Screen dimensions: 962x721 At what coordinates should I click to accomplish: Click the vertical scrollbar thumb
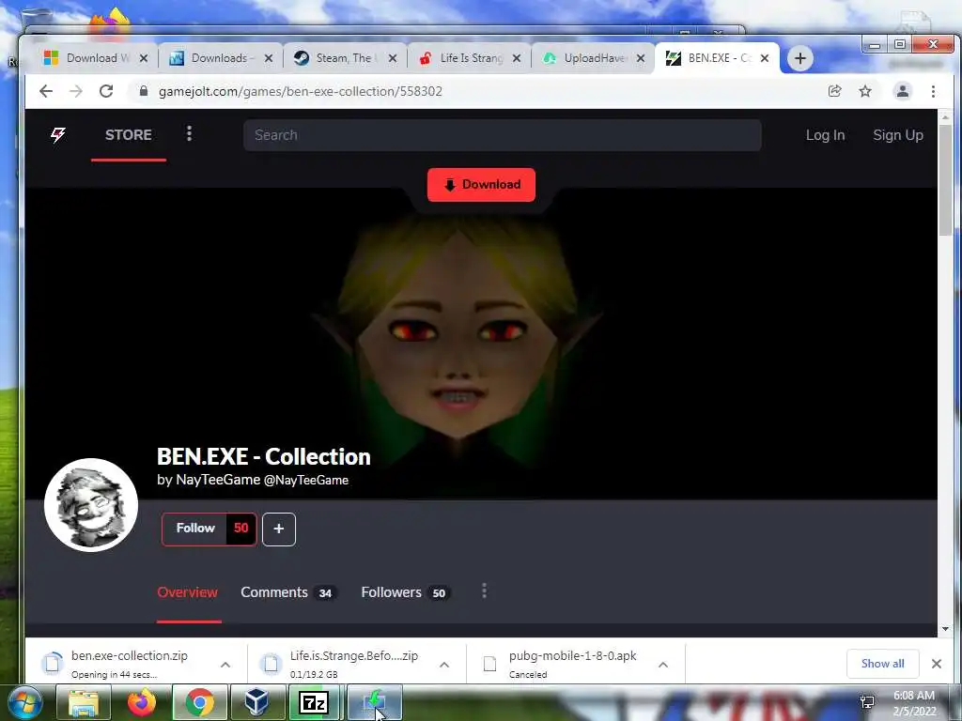[x=945, y=179]
